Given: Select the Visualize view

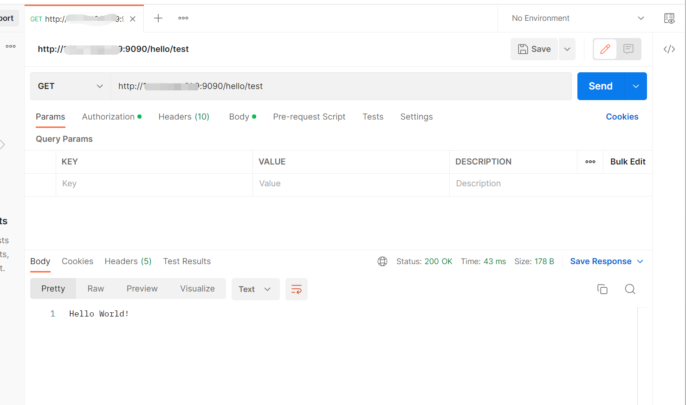Looking at the screenshot, I should 197,289.
